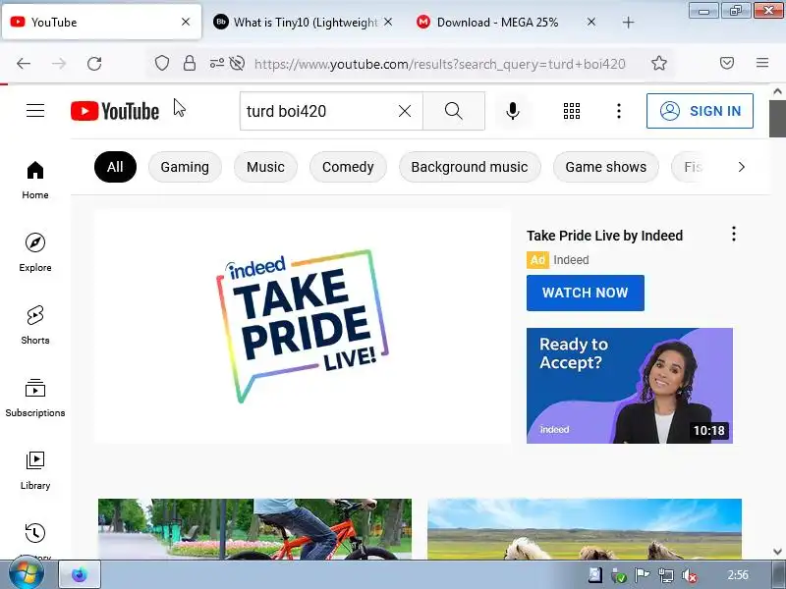Open the network tray icon

click(x=666, y=576)
